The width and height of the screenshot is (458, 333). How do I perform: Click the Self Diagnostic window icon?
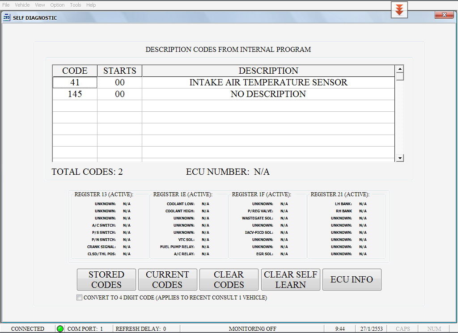[7, 18]
